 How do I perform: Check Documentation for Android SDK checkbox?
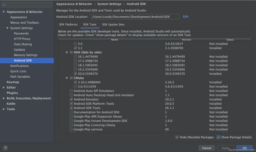pos(71,112)
